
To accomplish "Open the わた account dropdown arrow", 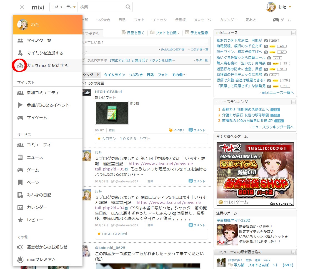I will (x=290, y=7).
